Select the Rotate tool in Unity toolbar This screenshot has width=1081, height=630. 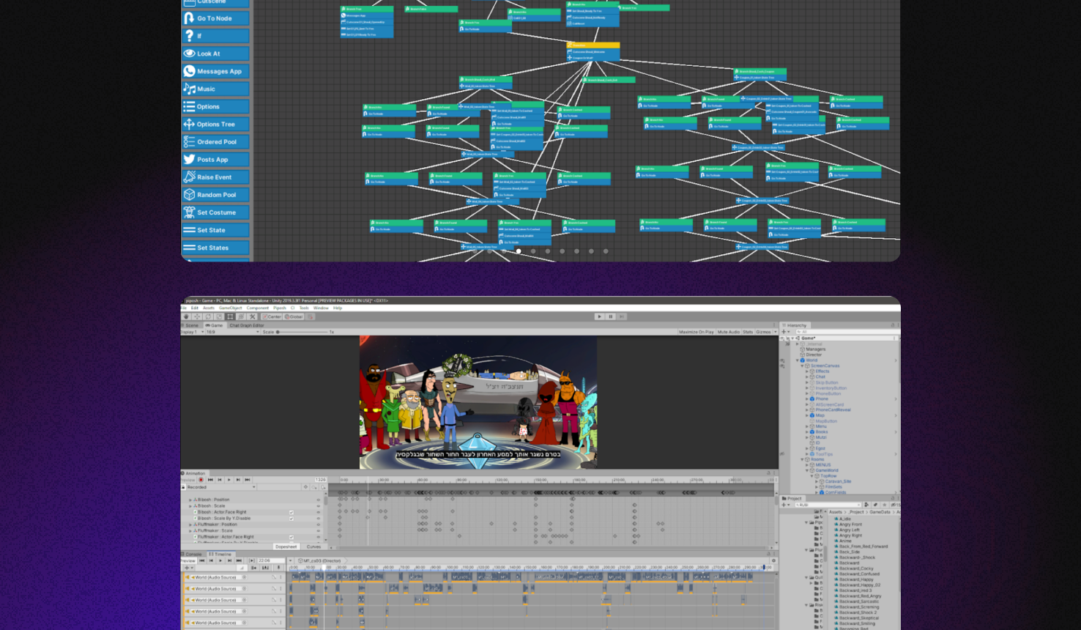click(x=208, y=316)
